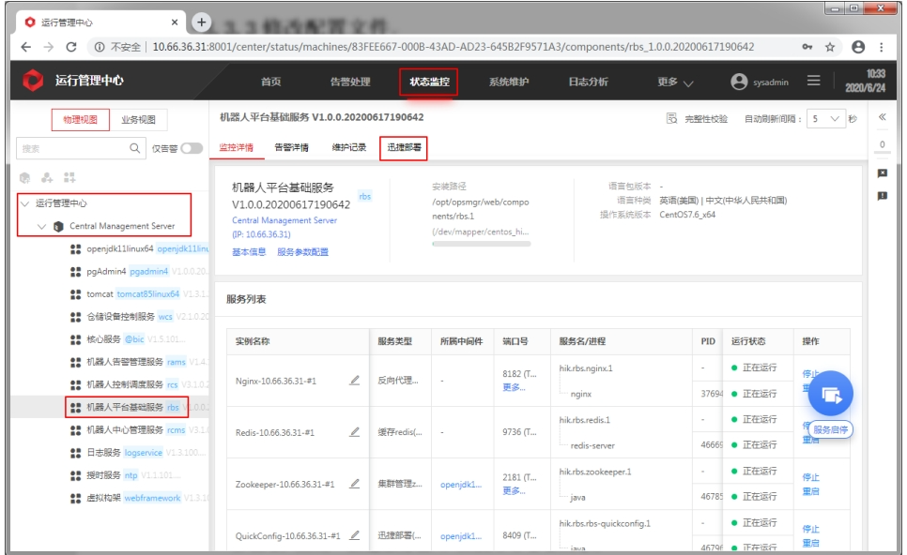Click the edit pencil for Nginx-10.66.36.31-#1
Image resolution: width=907 pixels, height=555 pixels.
coord(355,381)
